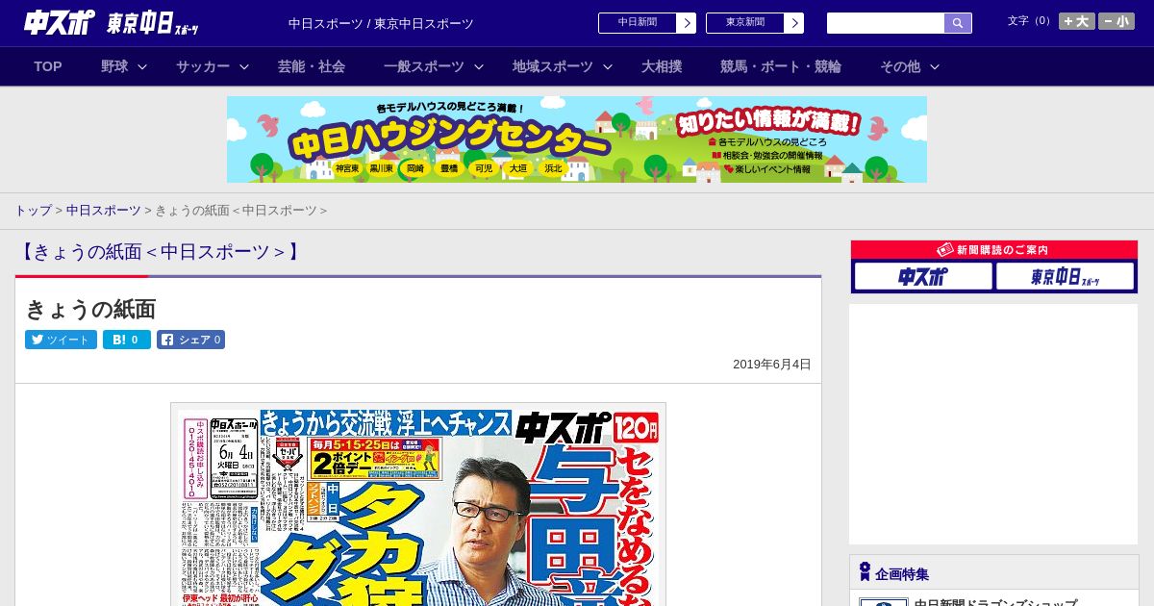Open 一般スポーツ menu
This screenshot has height=606, width=1154.
424,66
